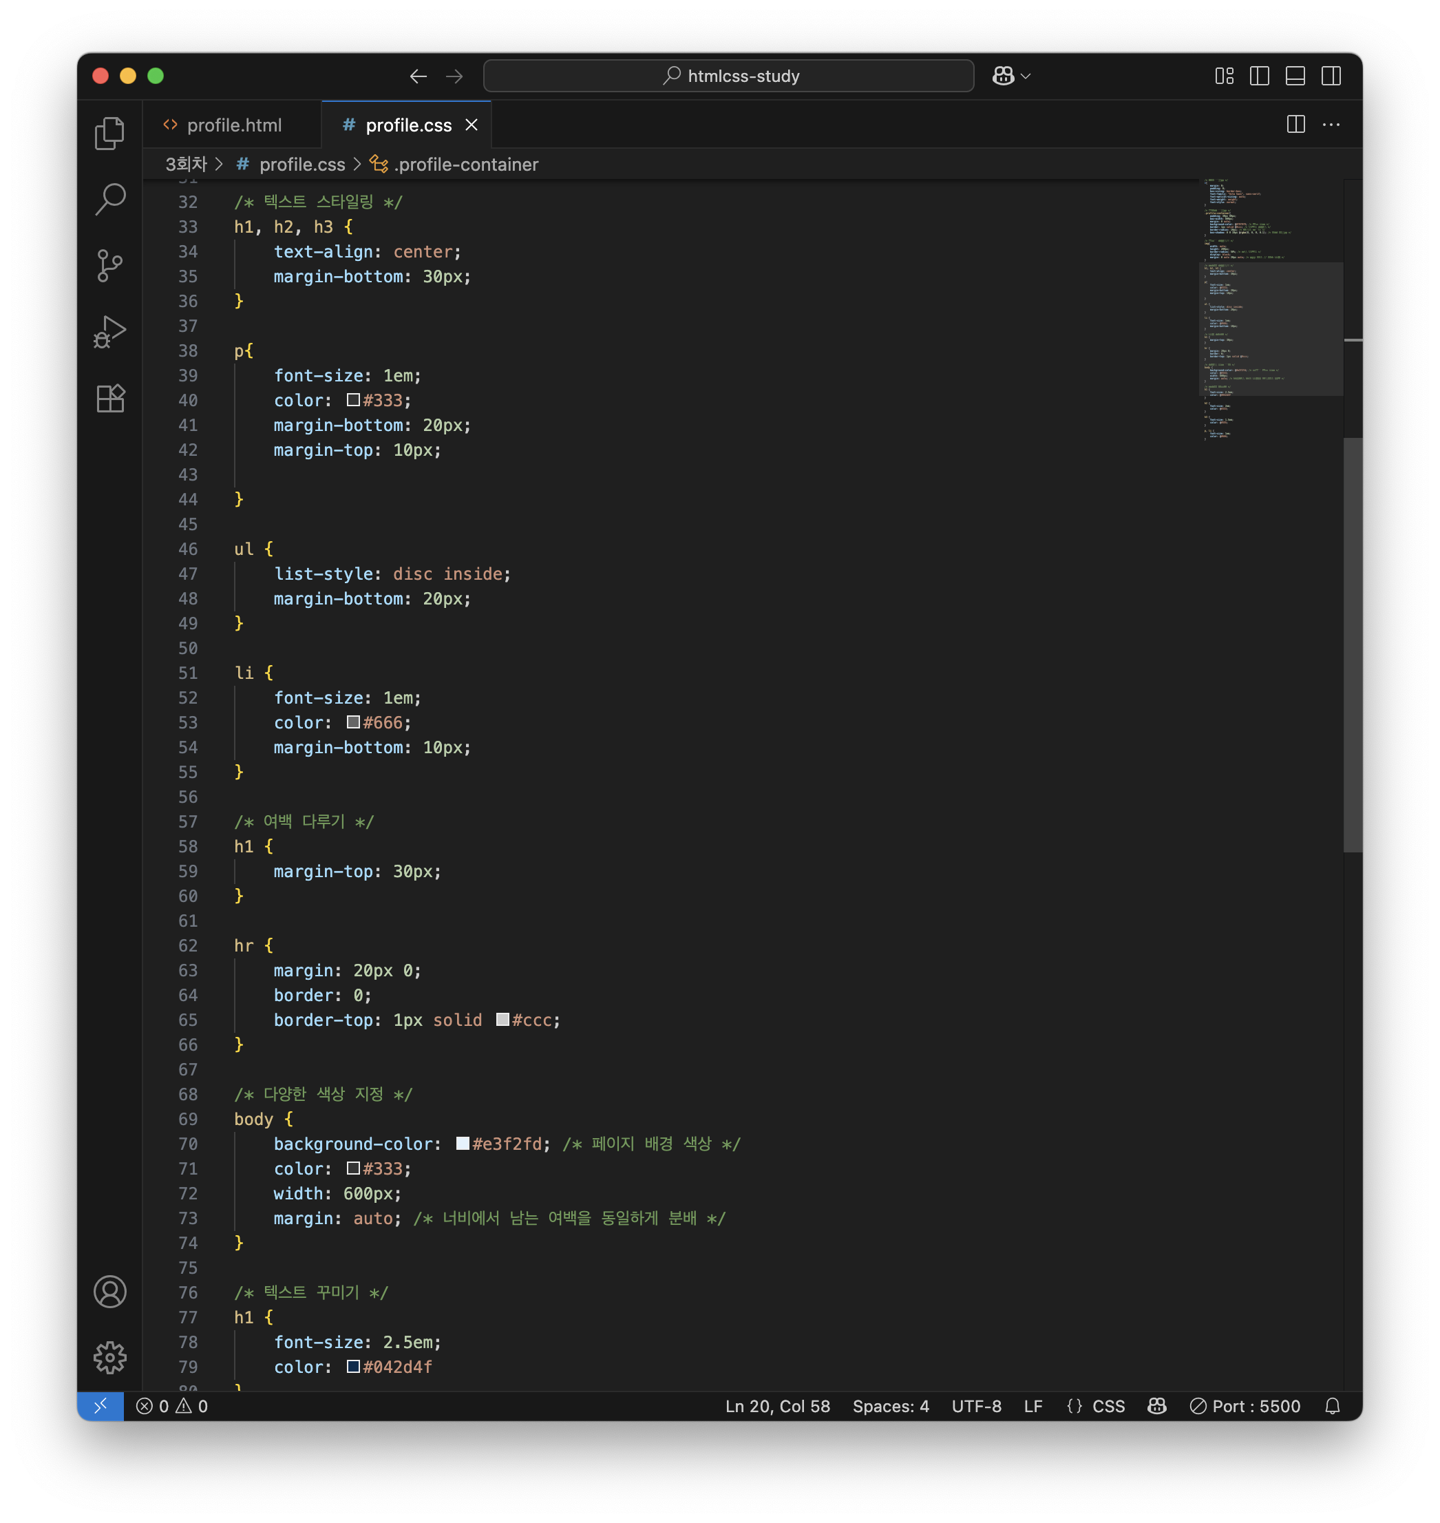
Task: Click the CSS language mode button
Action: (x=1108, y=1405)
